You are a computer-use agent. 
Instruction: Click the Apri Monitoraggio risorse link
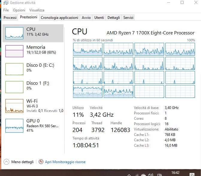[x=65, y=162]
